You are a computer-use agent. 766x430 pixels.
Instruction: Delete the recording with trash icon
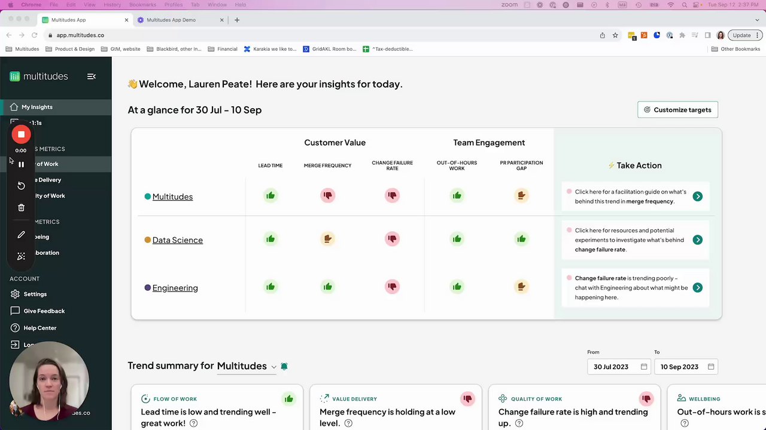pyautogui.click(x=21, y=208)
